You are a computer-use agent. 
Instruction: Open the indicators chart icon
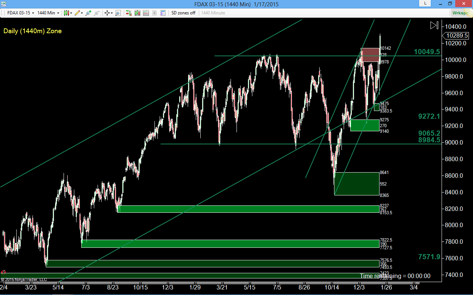146,13
